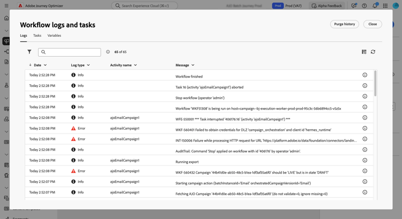The height and width of the screenshot is (219, 402).
Task: Switch to the Tasks tab
Action: point(37,36)
